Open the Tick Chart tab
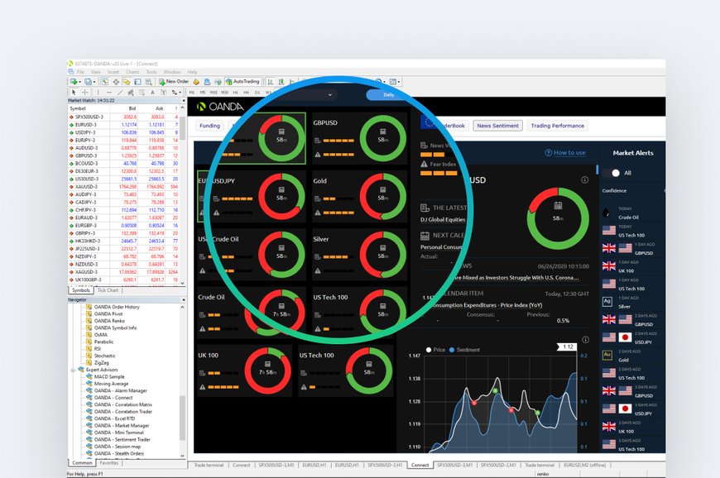 pyautogui.click(x=108, y=290)
